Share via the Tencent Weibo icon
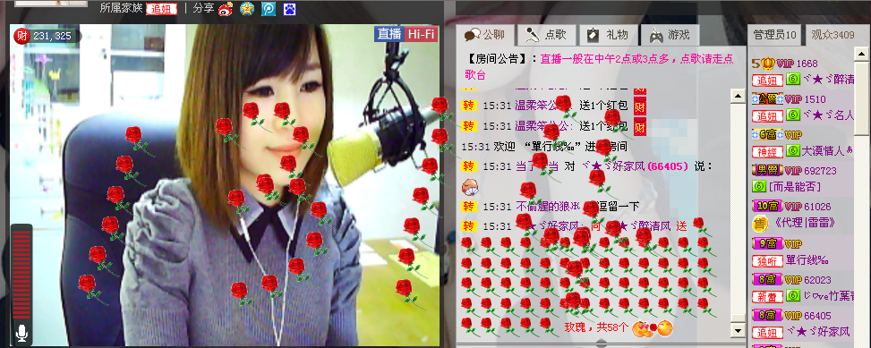Screen dimensions: 871x348 [x=269, y=8]
